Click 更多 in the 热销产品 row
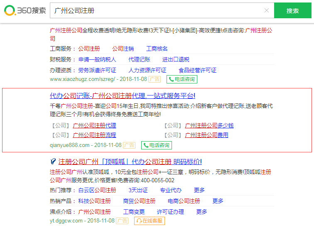The width and height of the screenshot is (314, 230). point(218,201)
